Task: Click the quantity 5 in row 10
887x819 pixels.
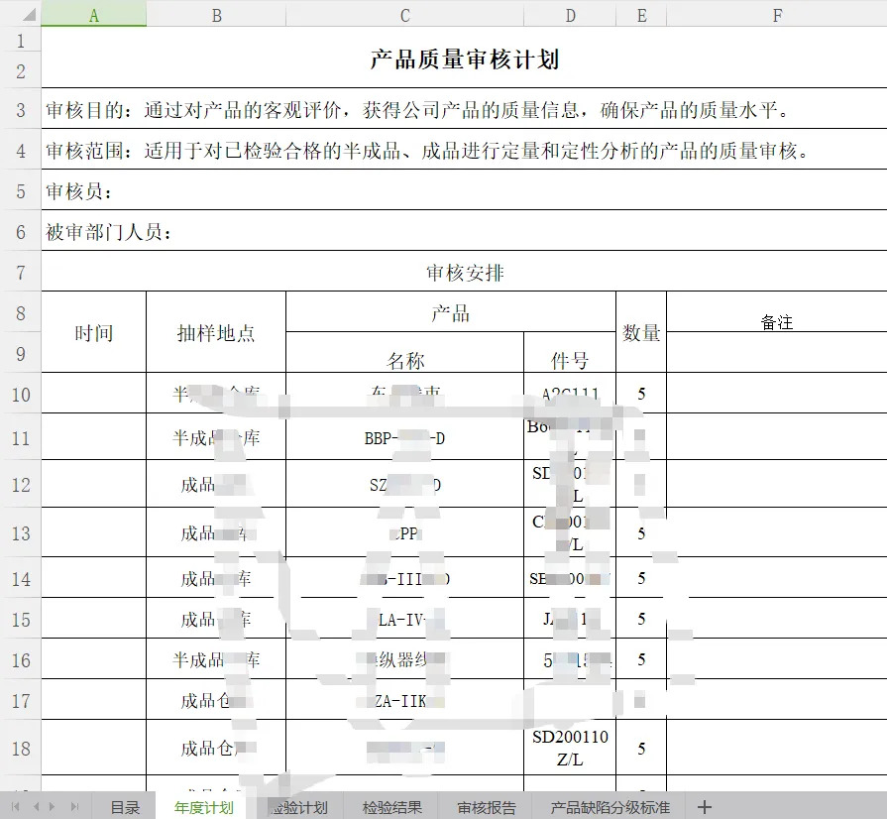Action: click(641, 394)
